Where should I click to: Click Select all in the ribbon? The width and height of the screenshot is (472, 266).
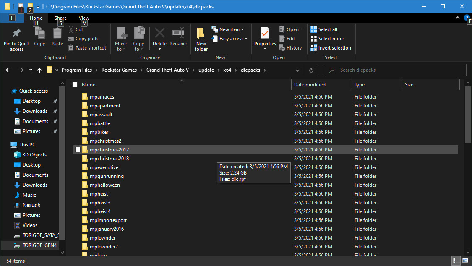click(324, 29)
